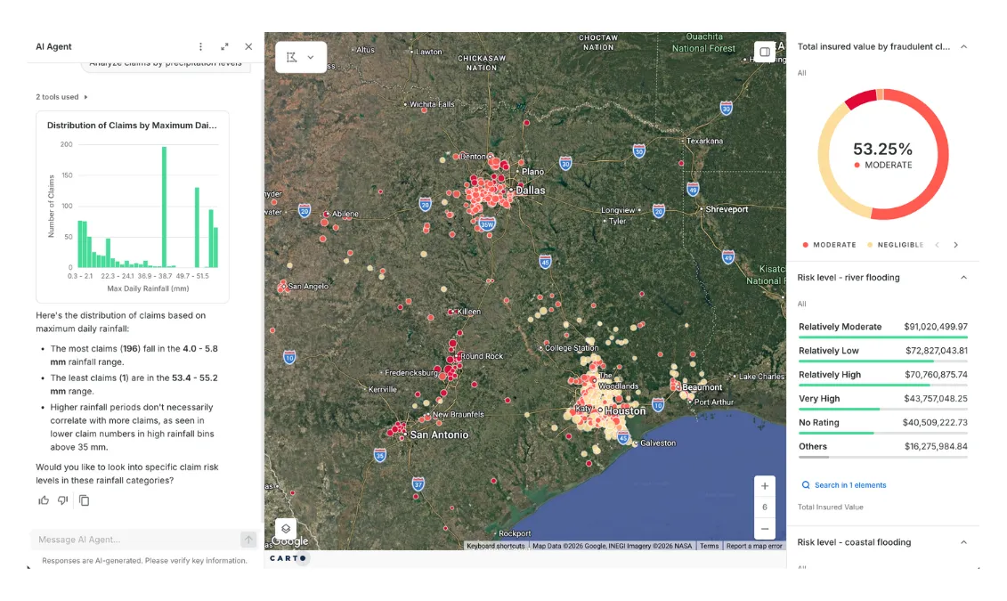Image resolution: width=1007 pixels, height=601 pixels.
Task: Collapse the Total insured value widget
Action: click(x=963, y=47)
